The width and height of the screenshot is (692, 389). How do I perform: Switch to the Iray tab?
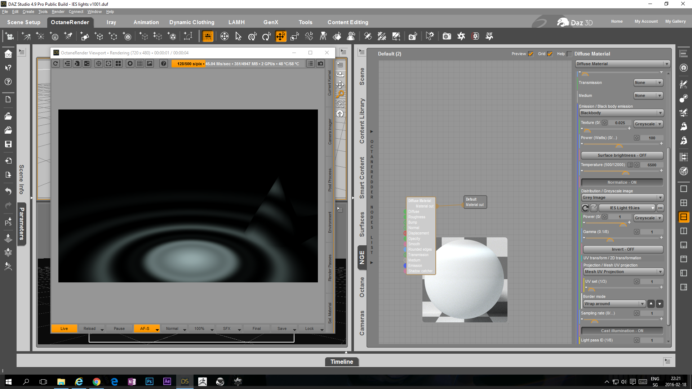pyautogui.click(x=111, y=22)
